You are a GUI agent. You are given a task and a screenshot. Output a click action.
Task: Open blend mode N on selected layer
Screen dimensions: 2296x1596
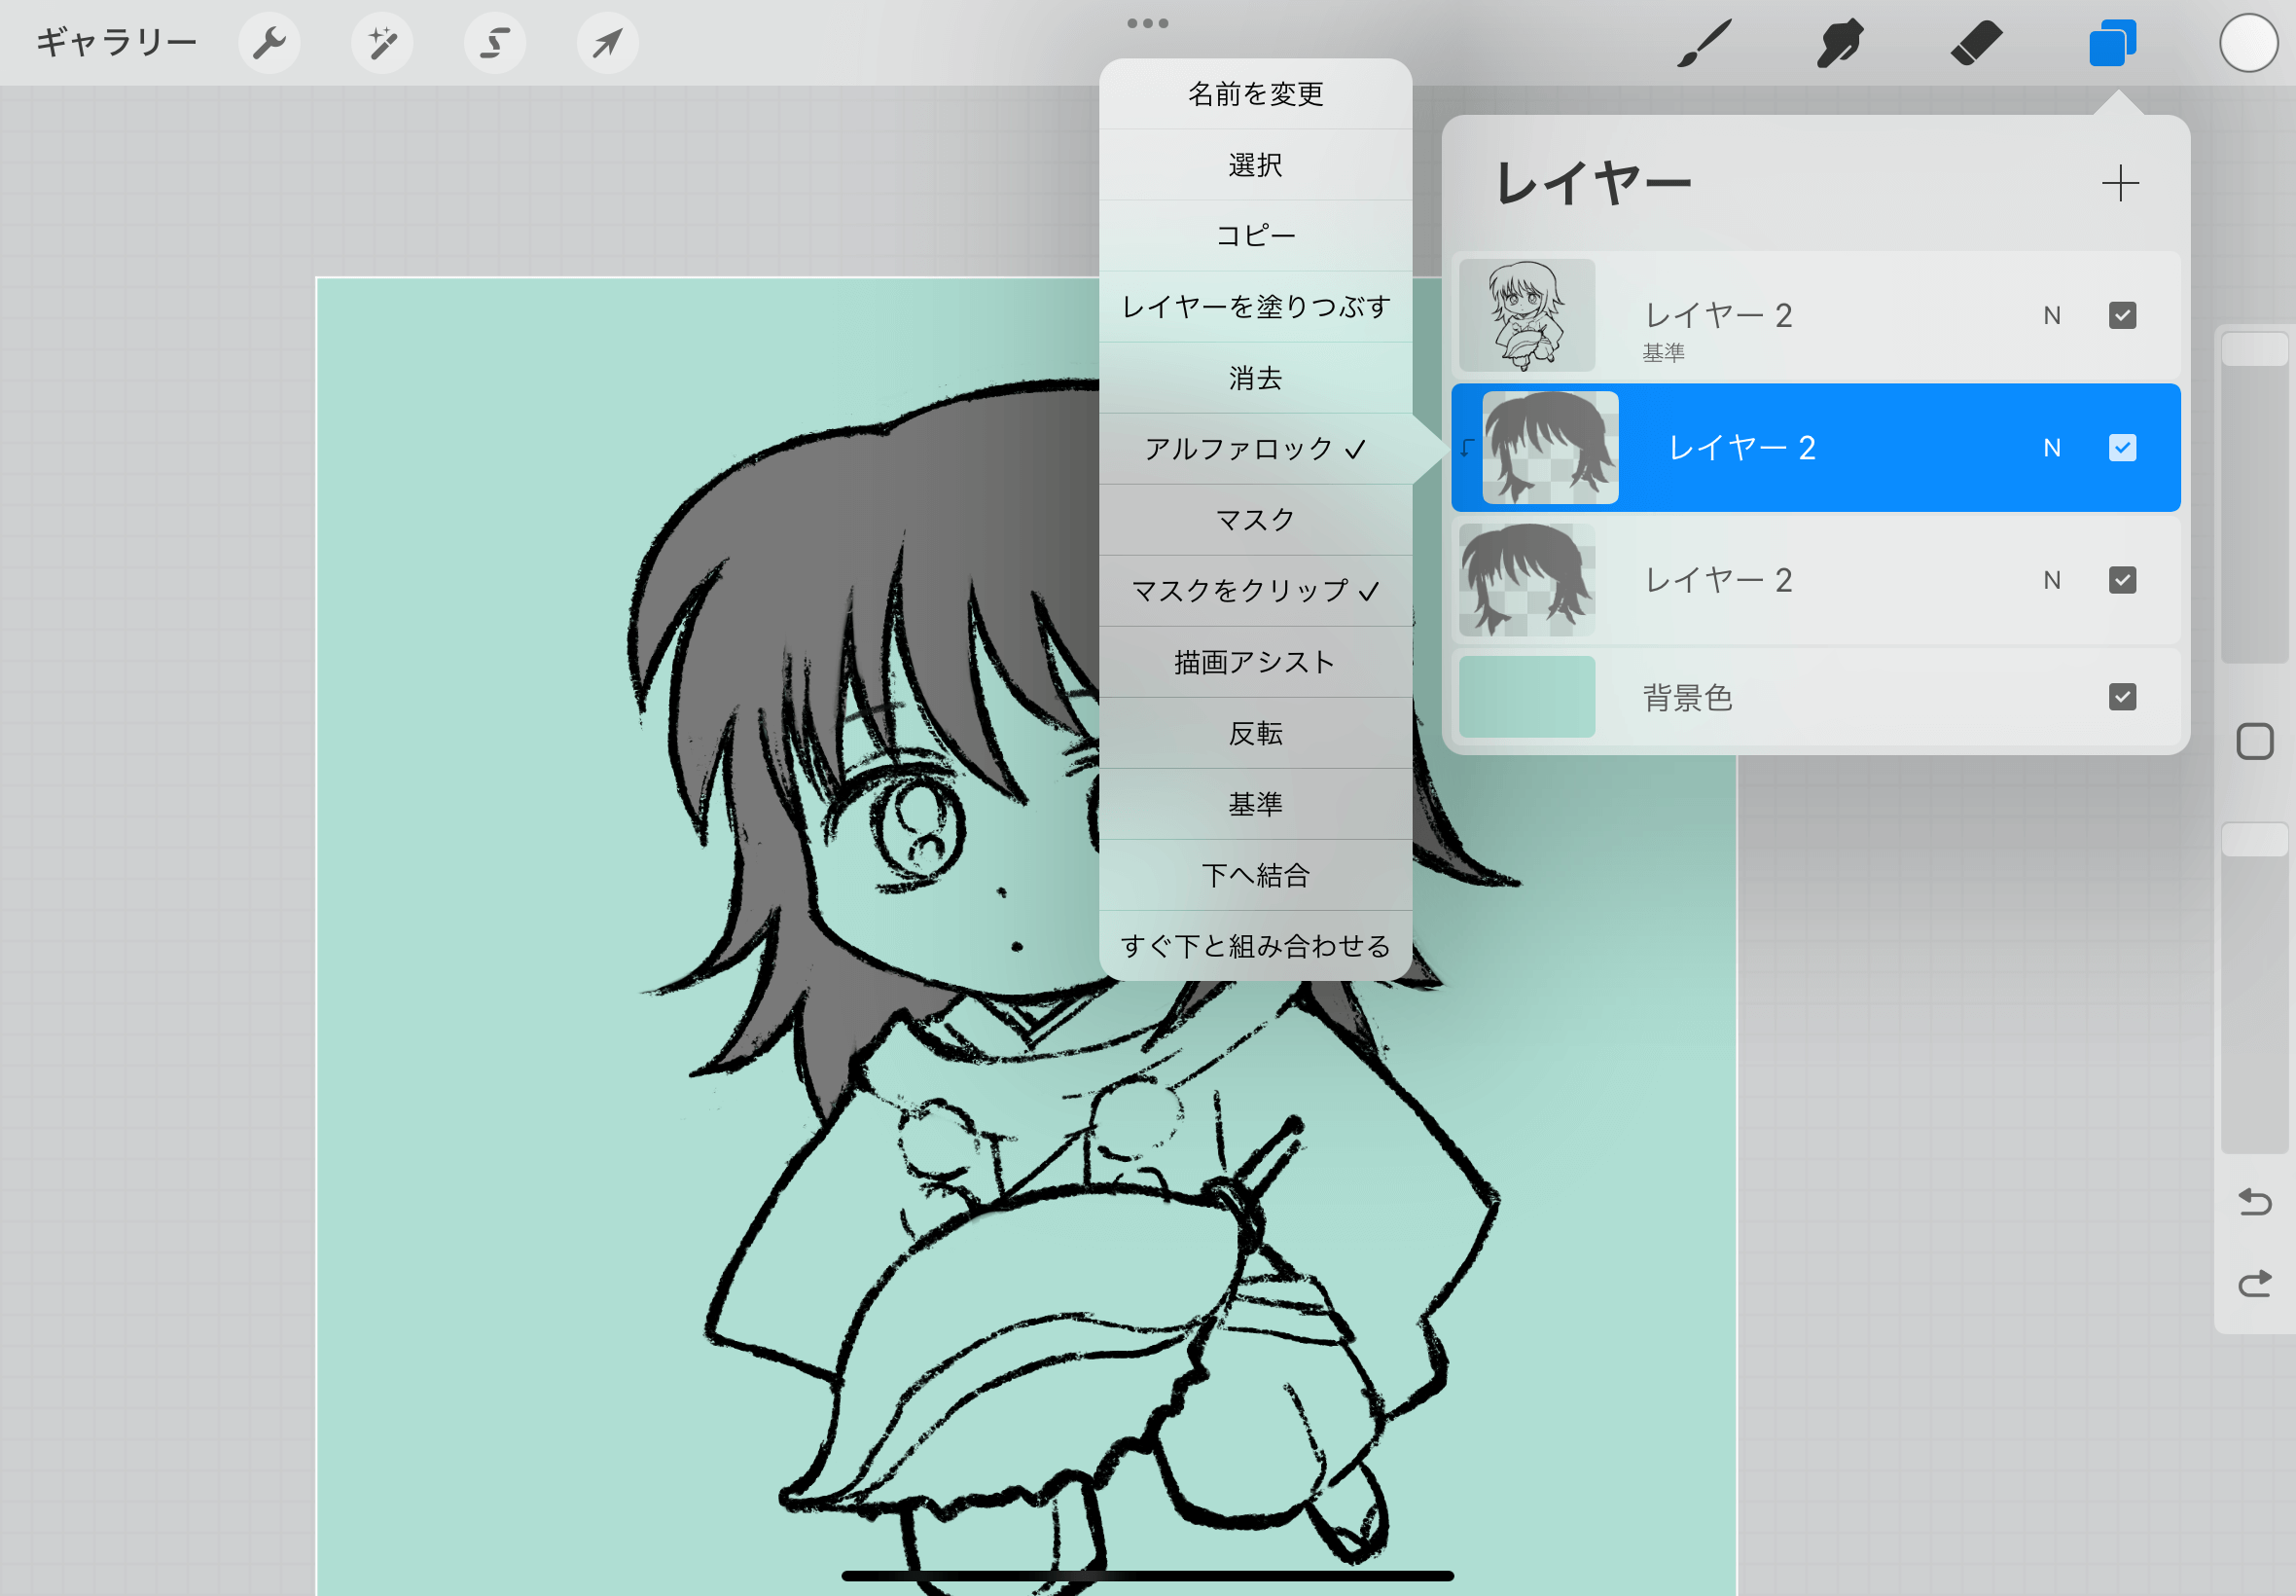click(x=2051, y=448)
